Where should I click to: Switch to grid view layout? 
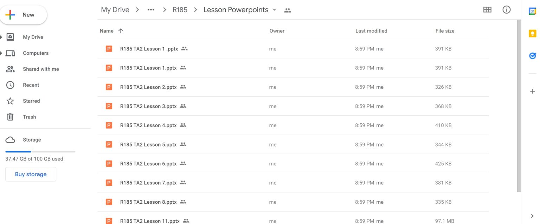[487, 9]
